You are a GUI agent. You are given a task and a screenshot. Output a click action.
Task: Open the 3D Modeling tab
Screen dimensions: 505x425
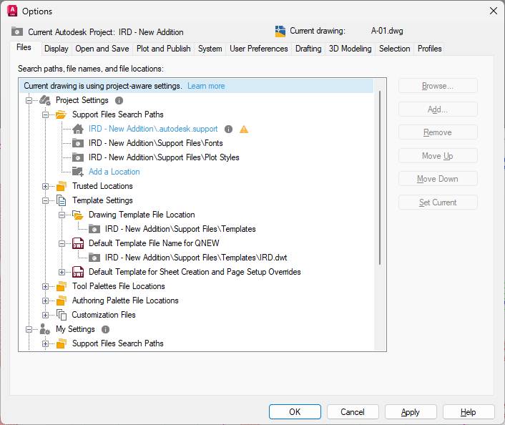pyautogui.click(x=350, y=49)
